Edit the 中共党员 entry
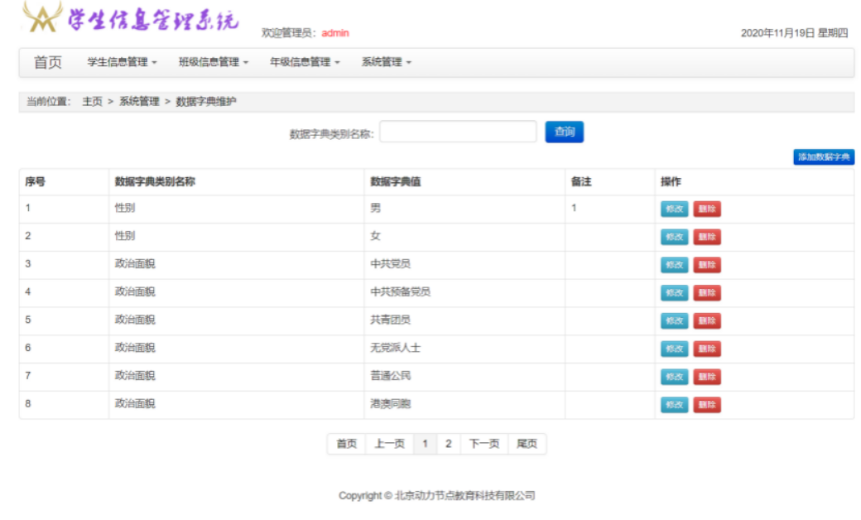The image size is (861, 520). (x=674, y=265)
